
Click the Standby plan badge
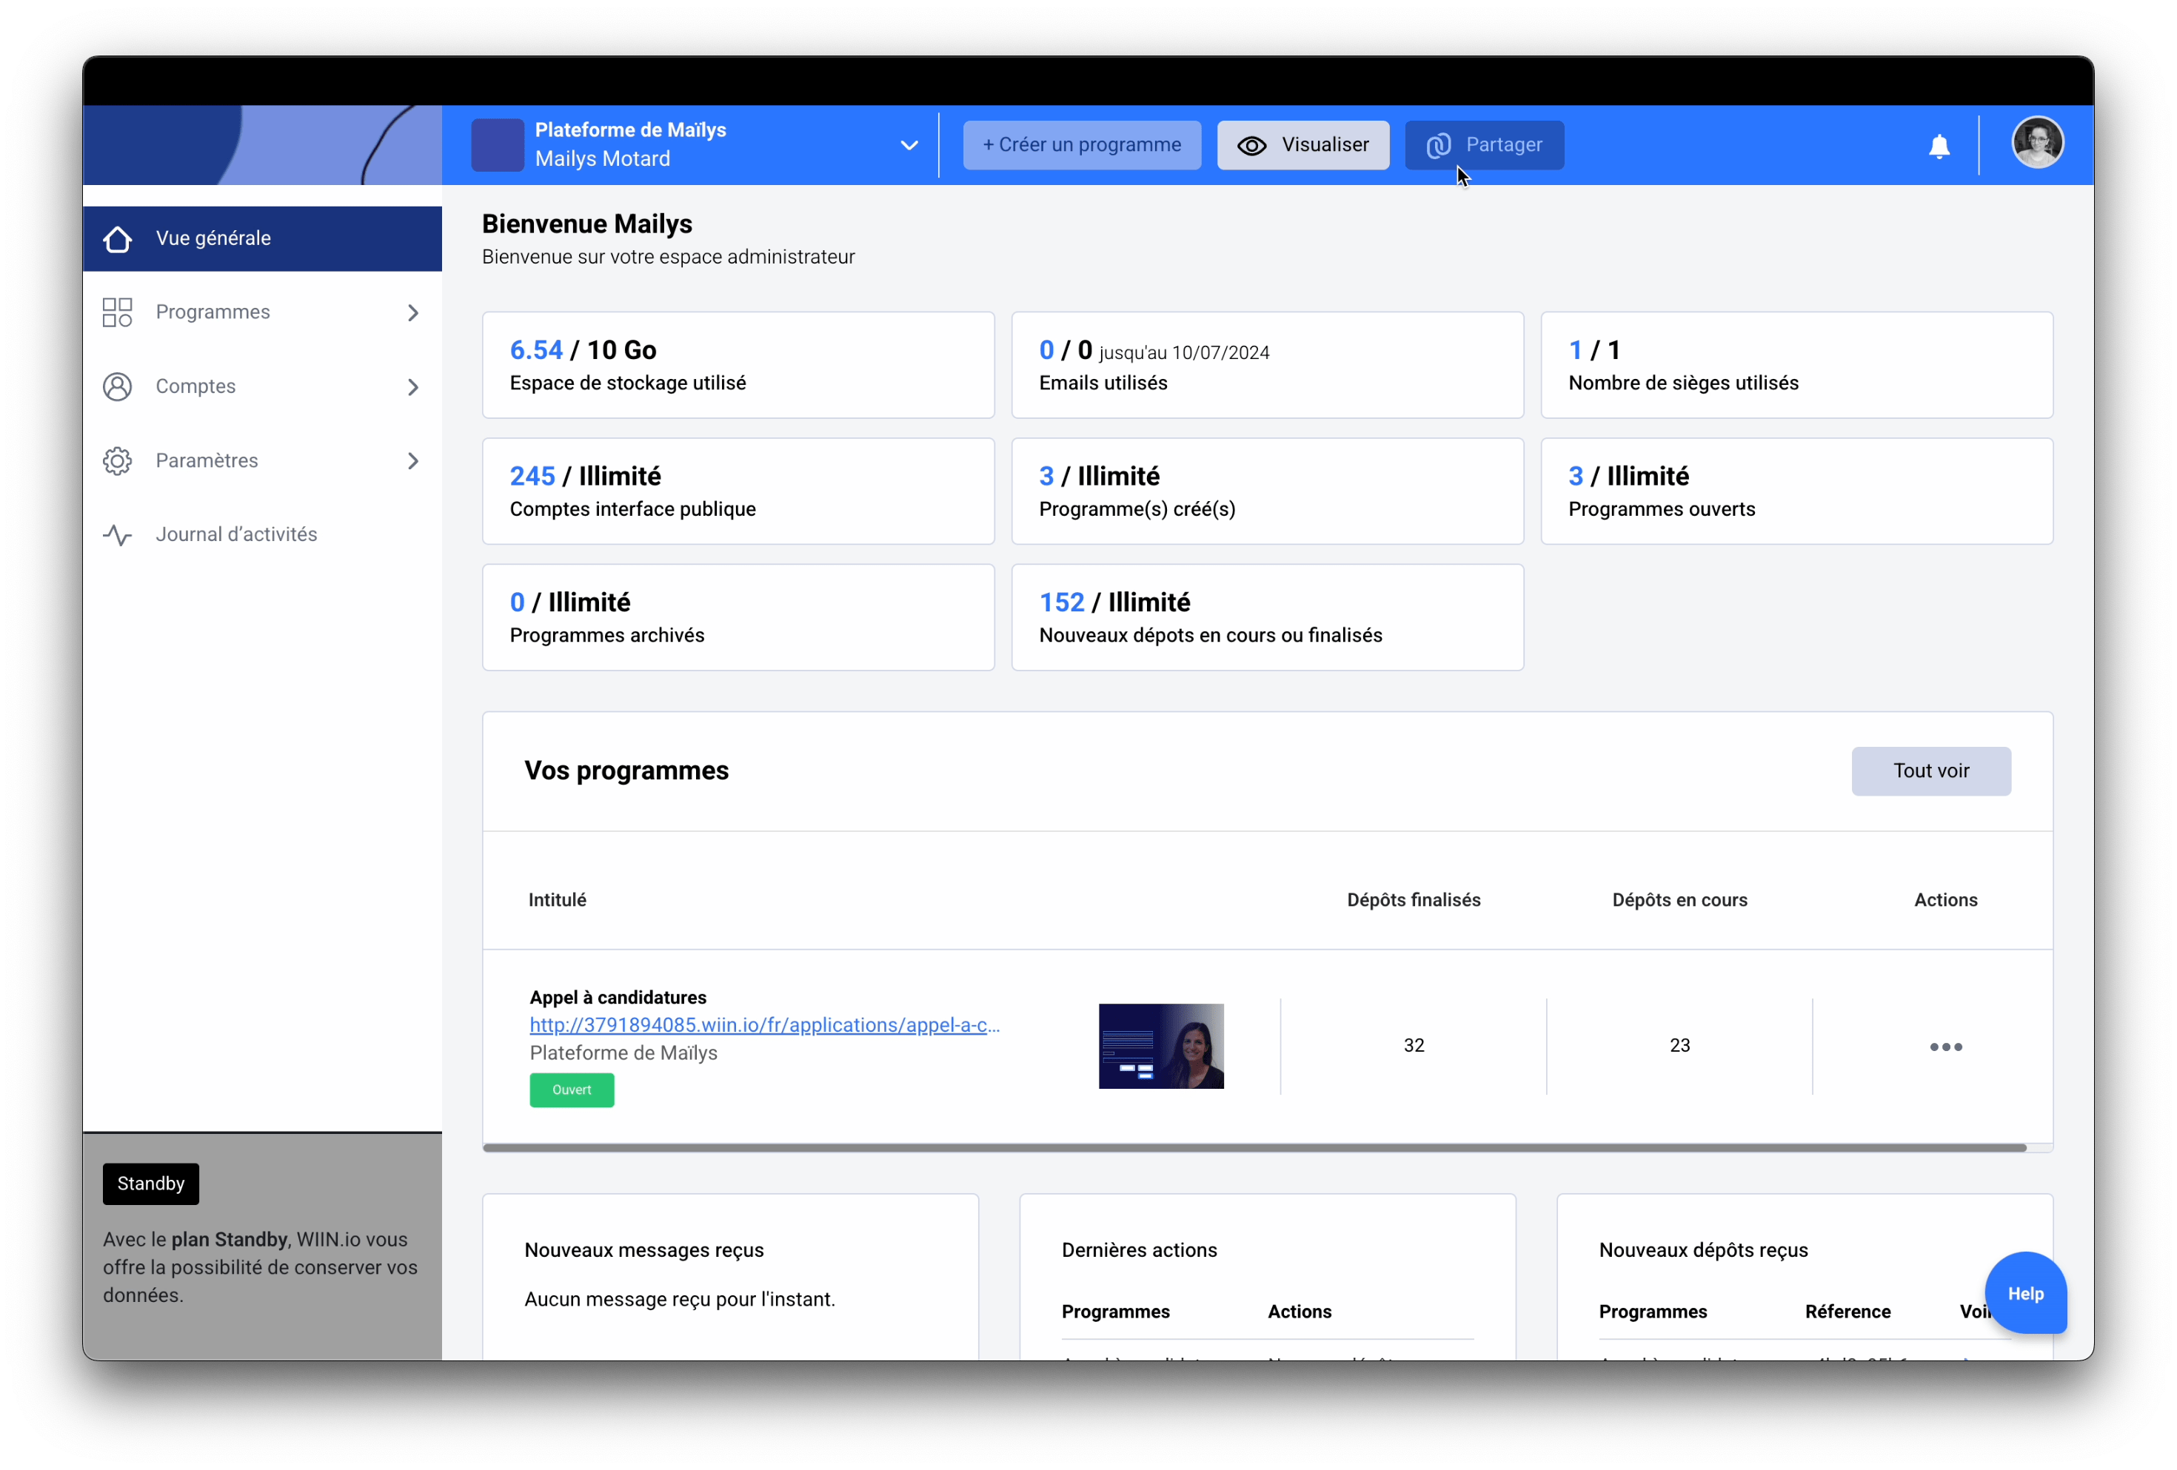pos(151,1184)
